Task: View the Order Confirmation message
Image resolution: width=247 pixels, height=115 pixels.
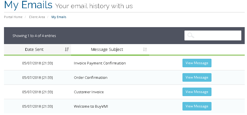Action: [197, 77]
